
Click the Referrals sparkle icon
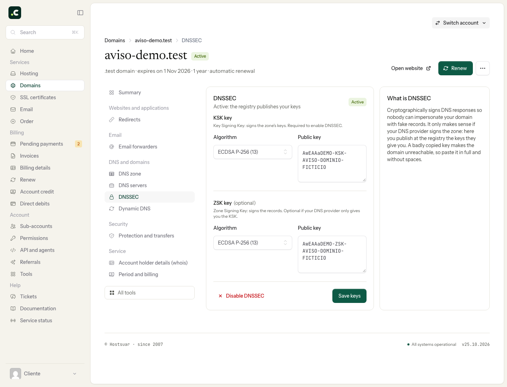(x=13, y=262)
